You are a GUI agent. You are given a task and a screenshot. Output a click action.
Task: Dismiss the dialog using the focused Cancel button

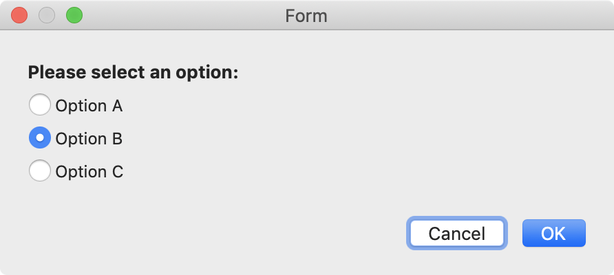pyautogui.click(x=457, y=233)
